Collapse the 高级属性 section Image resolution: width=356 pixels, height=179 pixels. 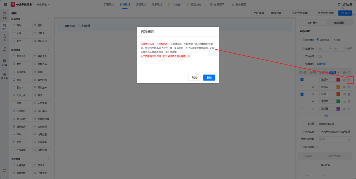pyautogui.click(x=351, y=31)
